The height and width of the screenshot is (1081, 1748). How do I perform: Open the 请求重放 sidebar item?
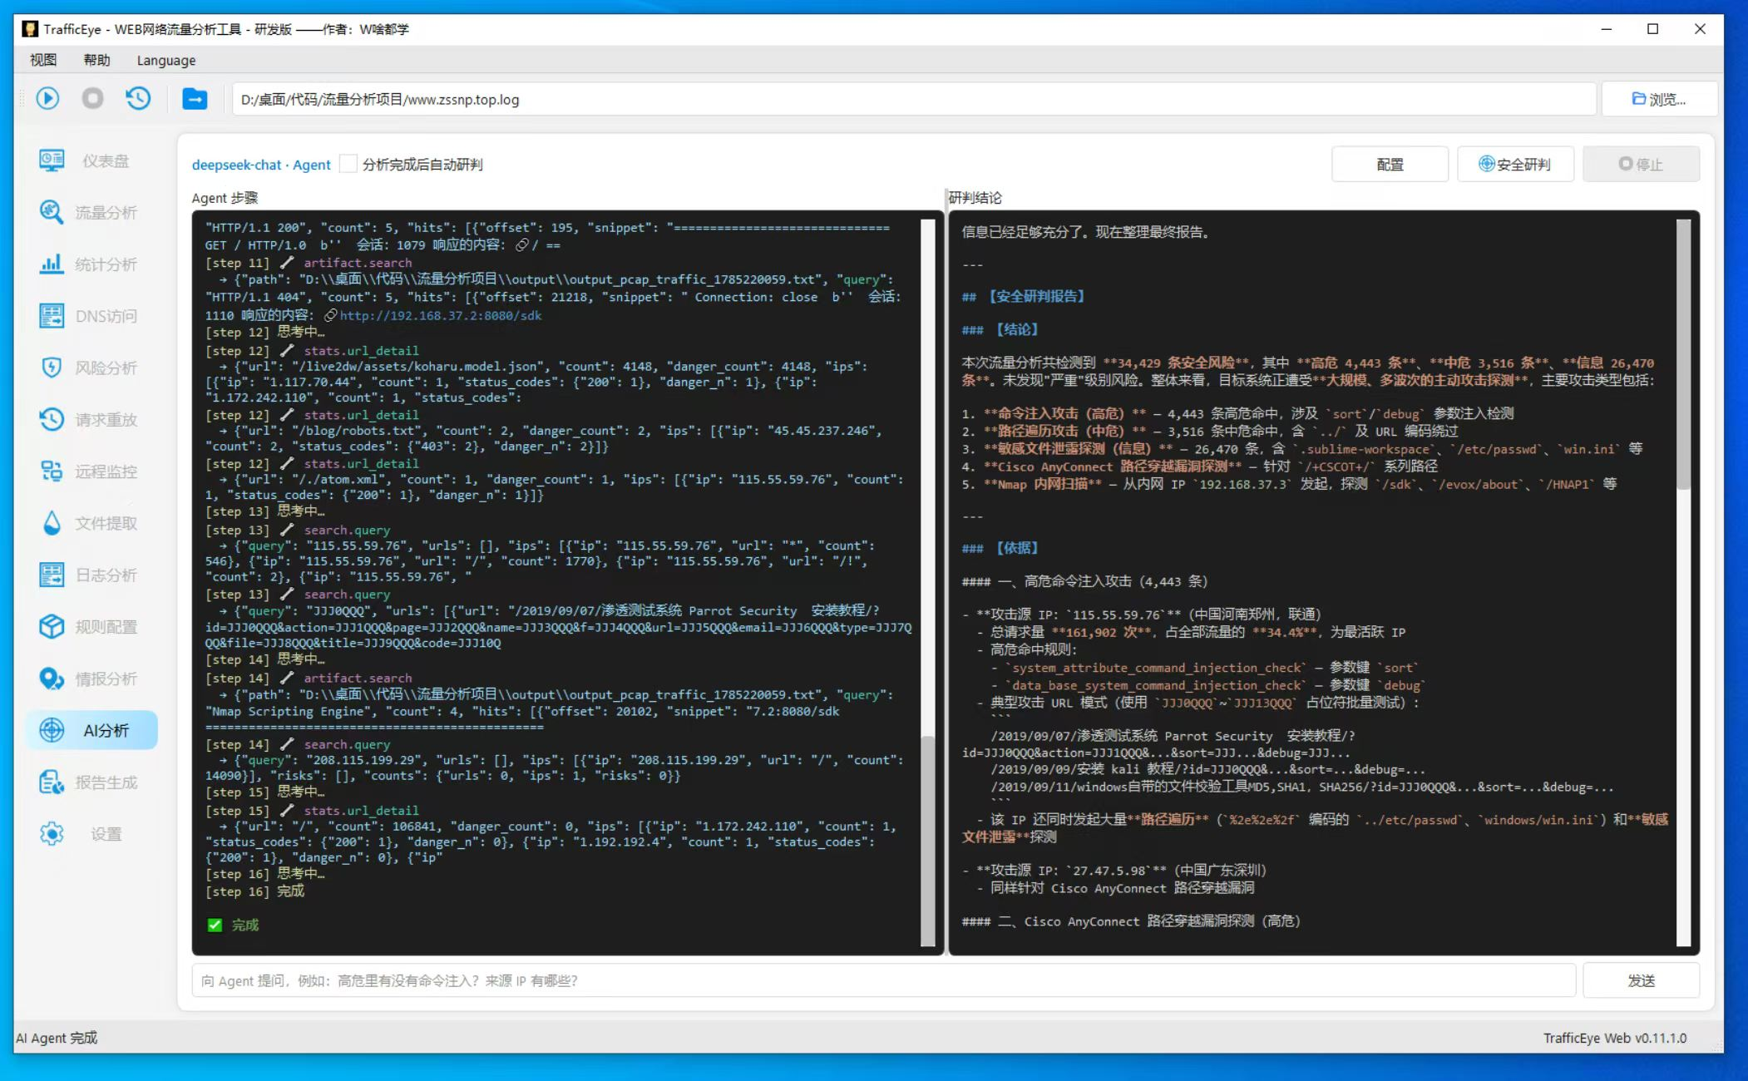point(91,420)
